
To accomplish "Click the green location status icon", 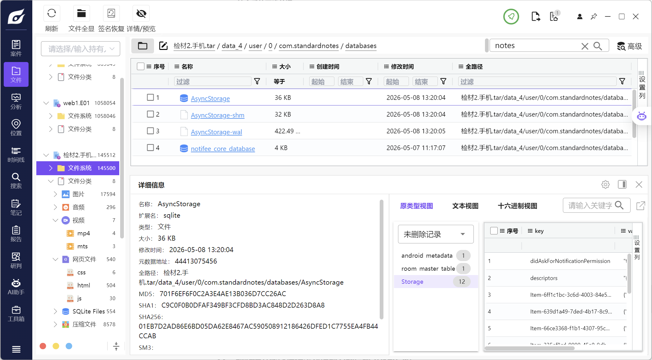I will click(x=511, y=16).
